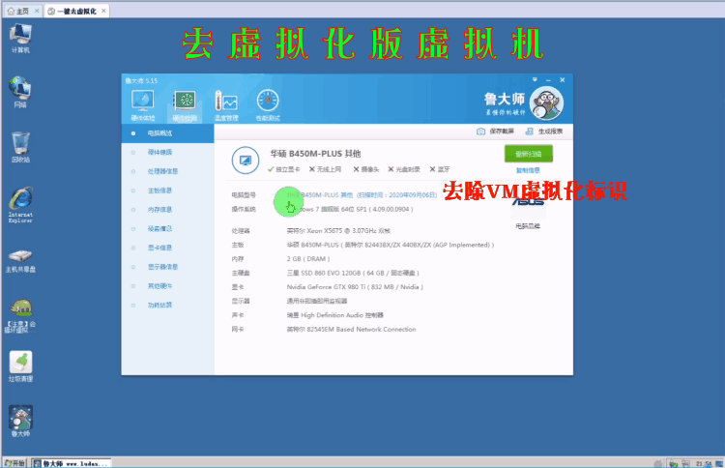
Task: Click the 鲁大师 taskbar window button
Action: pyautogui.click(x=72, y=463)
